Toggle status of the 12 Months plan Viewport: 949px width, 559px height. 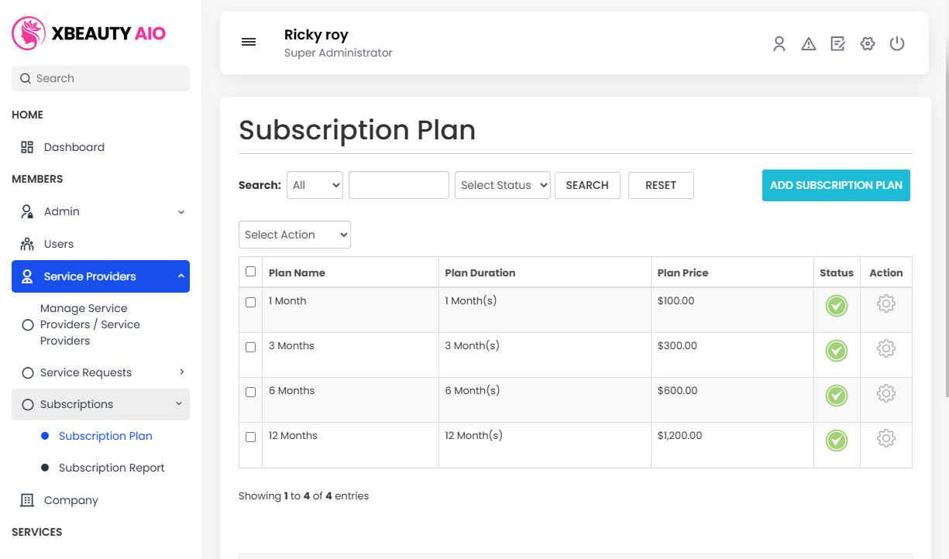pos(836,441)
